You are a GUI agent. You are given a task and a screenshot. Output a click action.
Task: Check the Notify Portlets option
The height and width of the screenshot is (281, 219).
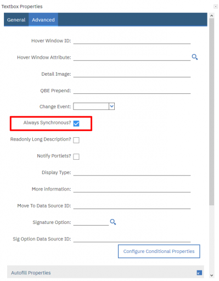pyautogui.click(x=76, y=156)
